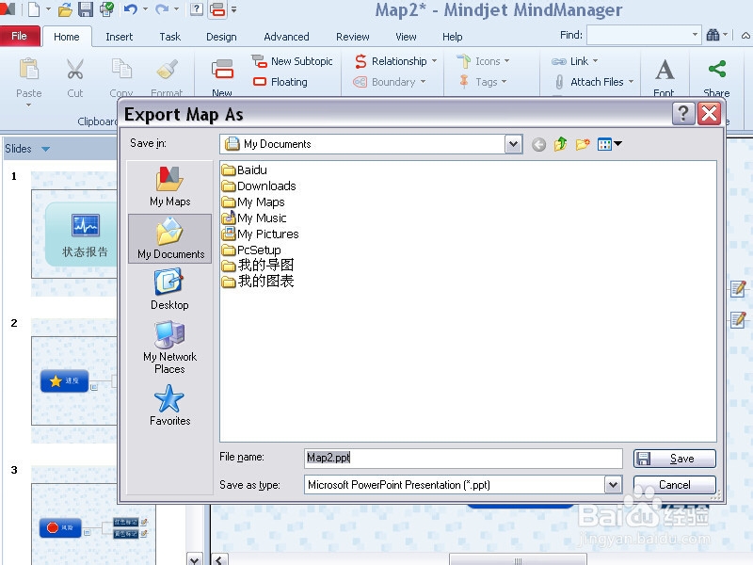Select the 我的图表 folder
Screen dimensions: 753x565
(258, 281)
